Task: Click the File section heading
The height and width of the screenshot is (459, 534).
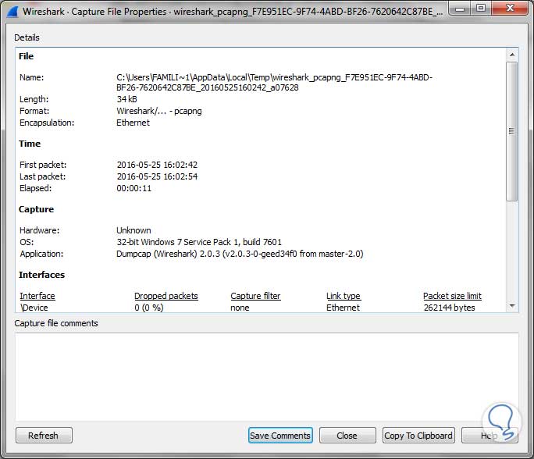Action: tap(27, 56)
